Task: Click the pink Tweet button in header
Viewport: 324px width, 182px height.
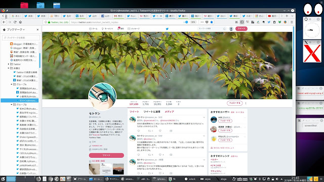Action: point(241,28)
